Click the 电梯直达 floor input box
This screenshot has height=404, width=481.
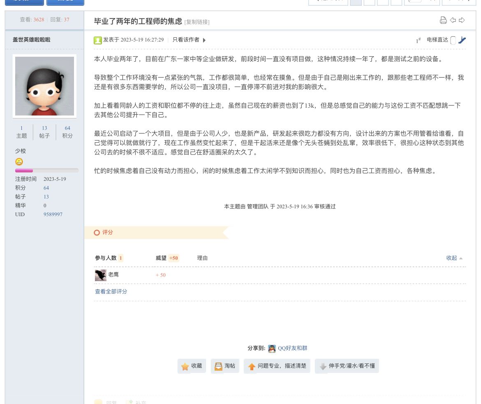pos(453,40)
